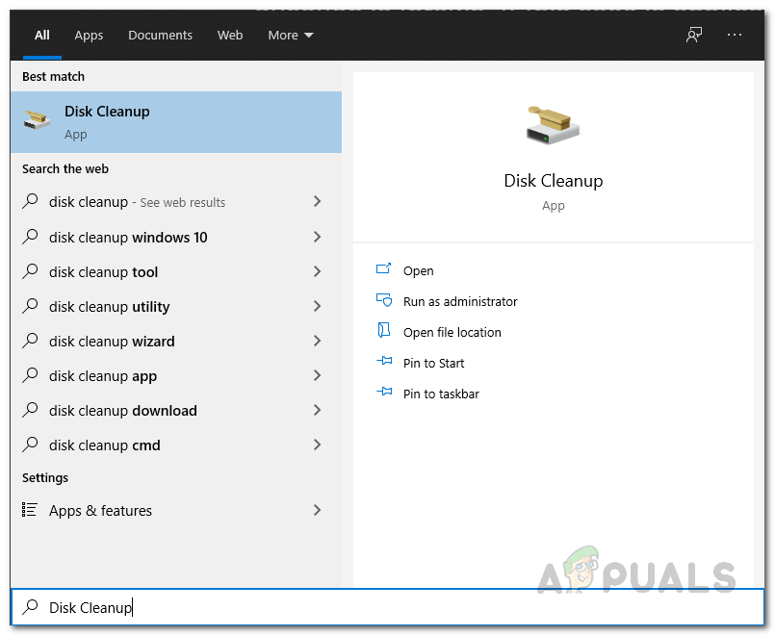Expand arrow for 'disk cleanup cmd'
This screenshot has height=636, width=775.
tap(318, 445)
